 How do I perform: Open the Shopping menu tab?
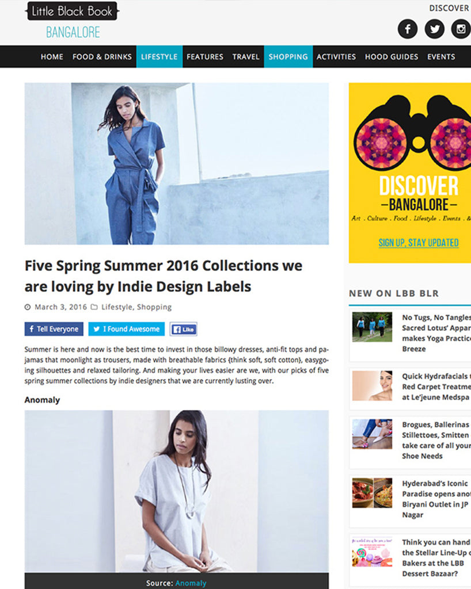tap(288, 57)
